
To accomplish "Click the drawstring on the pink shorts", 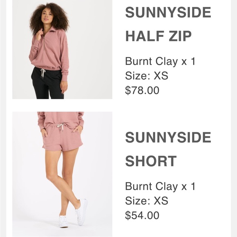I will 61,127.
